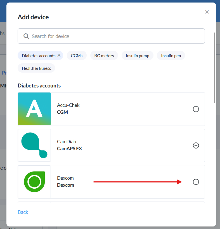Add the Dexcom account via plus icon
Image resolution: width=220 pixels, height=229 pixels.
tap(196, 182)
